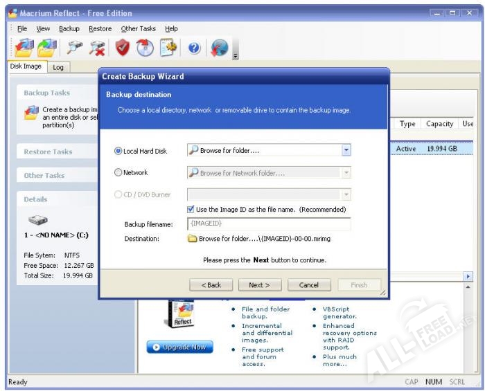485x391 pixels.
Task: Click the create rescue CD icon
Action: coord(144,48)
